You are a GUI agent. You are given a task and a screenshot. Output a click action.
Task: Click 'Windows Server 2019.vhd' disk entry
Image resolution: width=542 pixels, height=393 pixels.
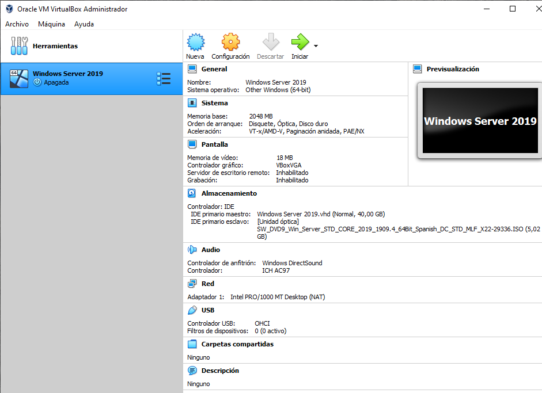(x=321, y=214)
